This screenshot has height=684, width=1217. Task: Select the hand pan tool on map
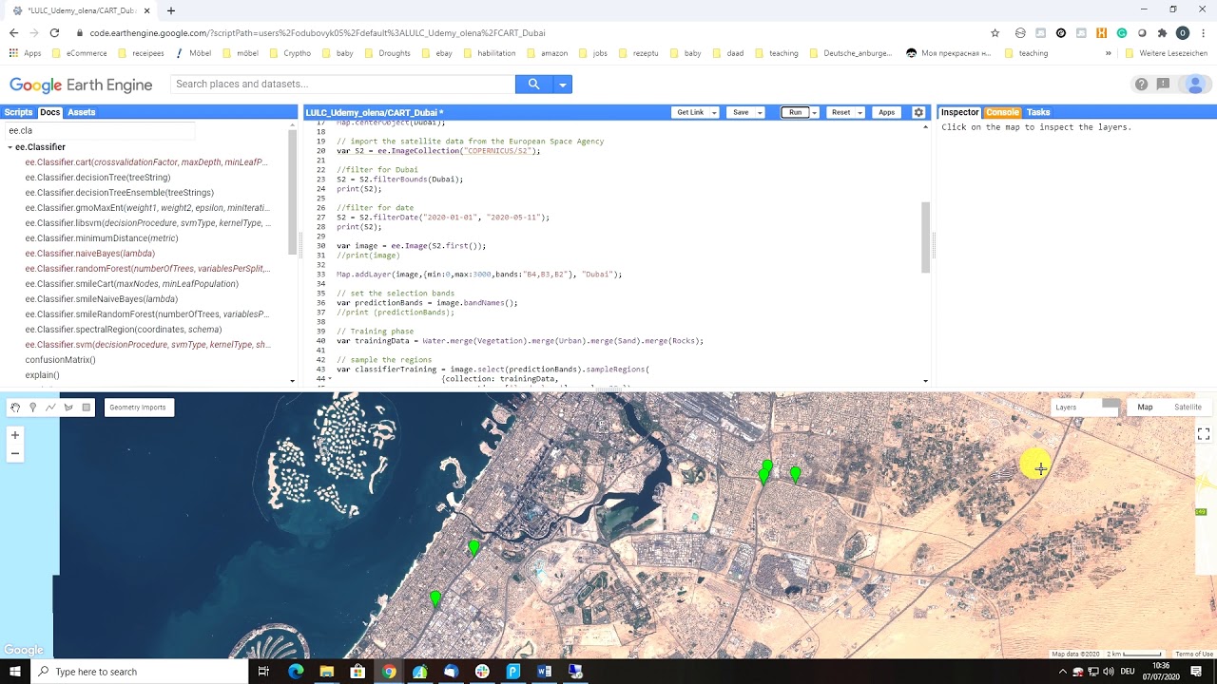15,408
